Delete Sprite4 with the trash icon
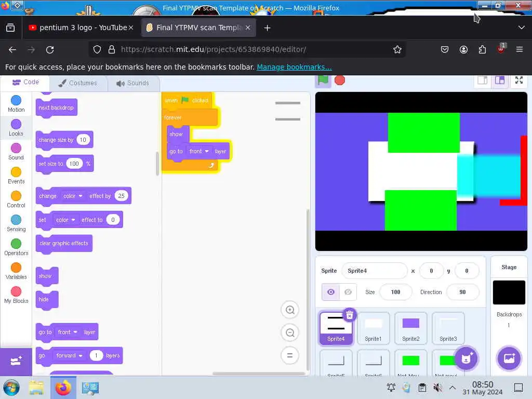 tap(350, 315)
